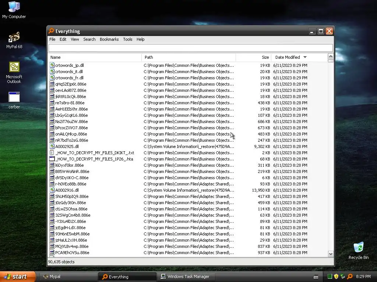Click the file icon of crtowords_fr.dll
This screenshot has width=377, height=282.
(x=52, y=77)
